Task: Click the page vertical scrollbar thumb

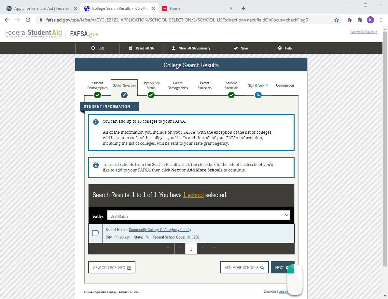Action: tap(385, 148)
